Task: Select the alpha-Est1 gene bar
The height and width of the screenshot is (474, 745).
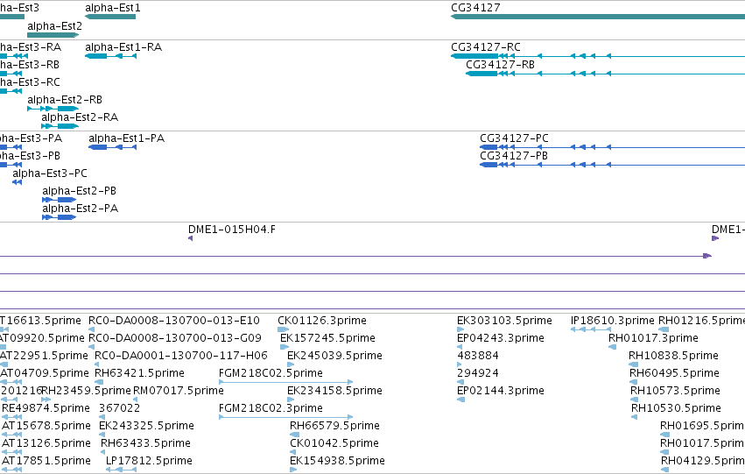Action: pyautogui.click(x=110, y=17)
